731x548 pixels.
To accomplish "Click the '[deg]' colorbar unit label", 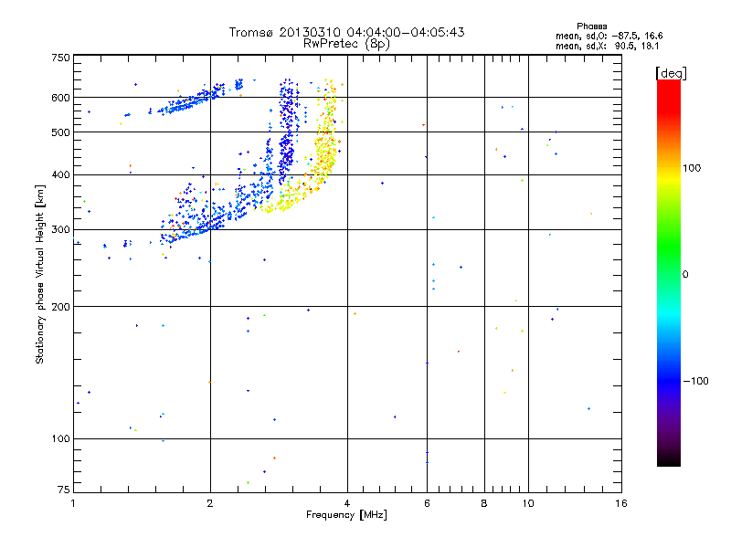I will pos(671,73).
